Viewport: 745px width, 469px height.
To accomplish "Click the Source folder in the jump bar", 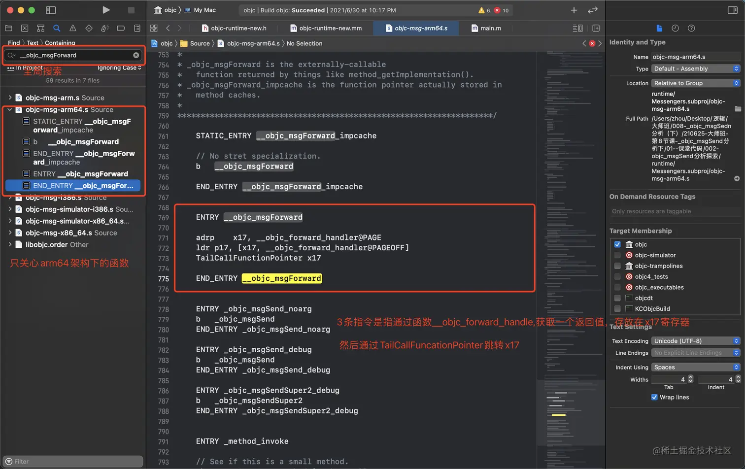I will point(195,43).
